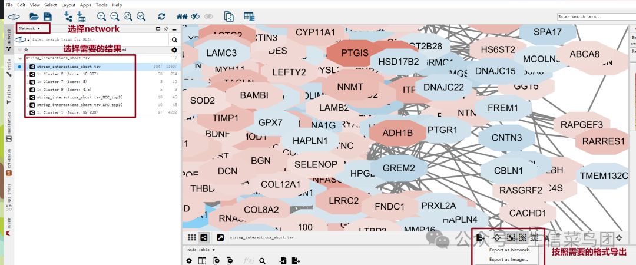Select Cluster 9 (Score: 4.5) network

pyautogui.click(x=97, y=90)
